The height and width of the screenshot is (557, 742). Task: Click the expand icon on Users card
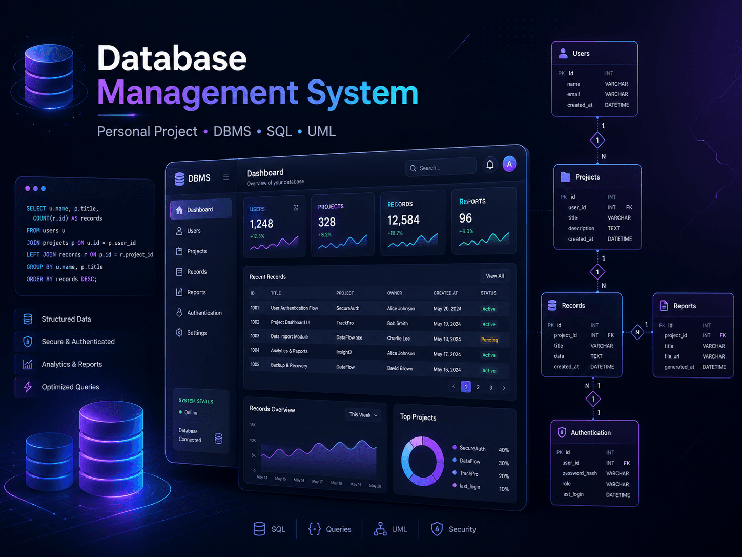click(296, 208)
